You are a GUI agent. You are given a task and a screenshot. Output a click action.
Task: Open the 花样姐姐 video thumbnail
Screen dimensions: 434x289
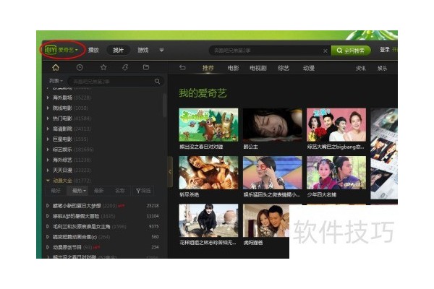click(x=208, y=220)
